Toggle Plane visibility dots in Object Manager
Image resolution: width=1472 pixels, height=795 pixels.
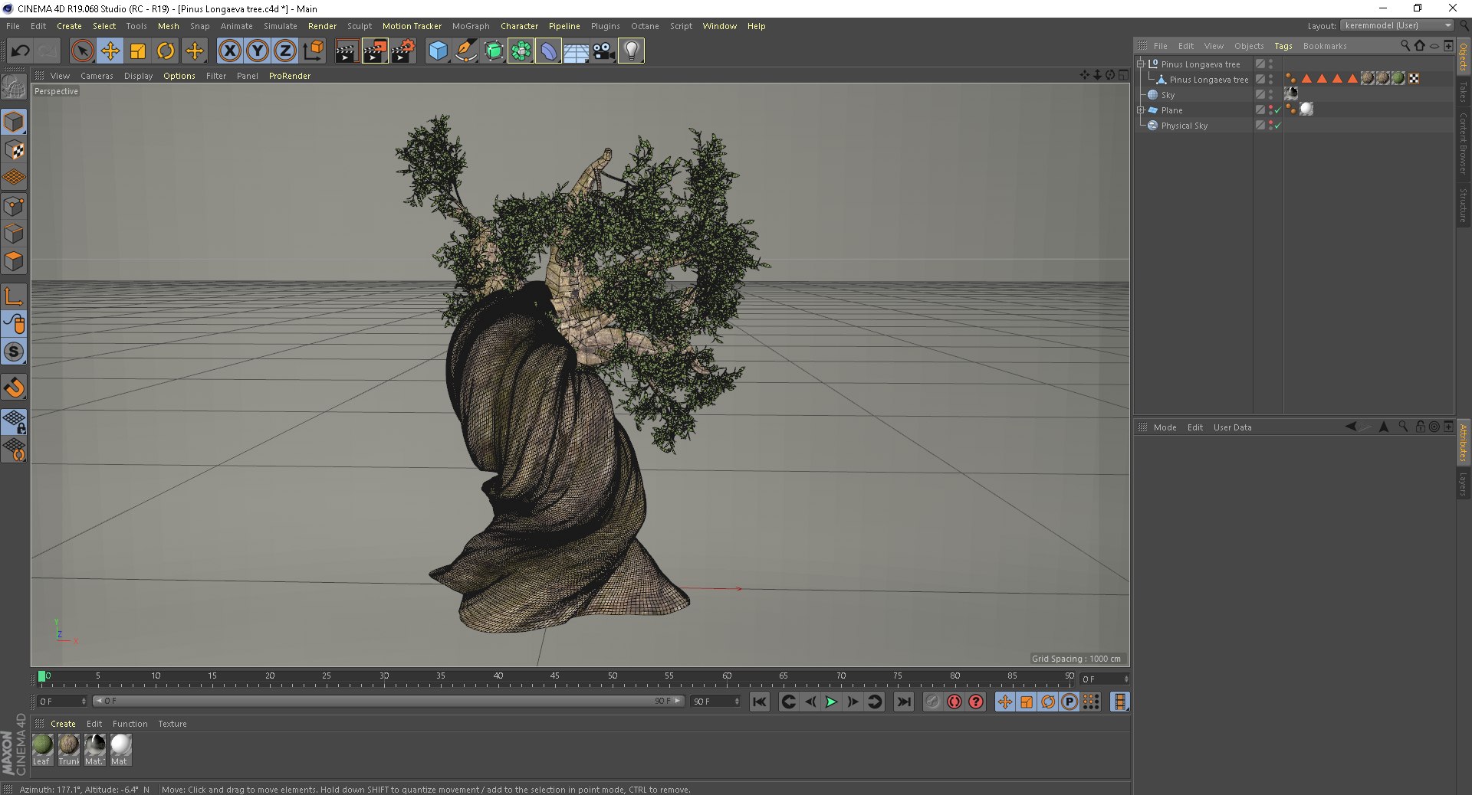(x=1270, y=110)
